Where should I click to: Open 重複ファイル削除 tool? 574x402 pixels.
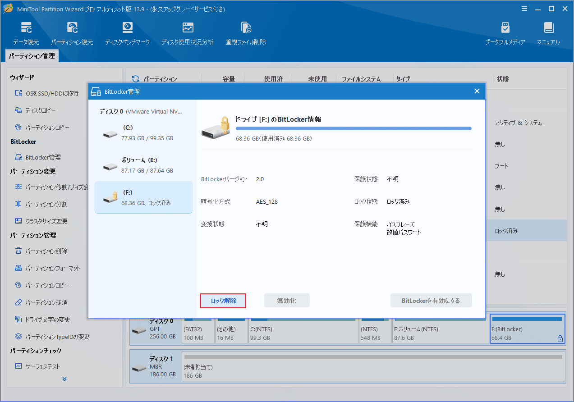click(x=246, y=33)
